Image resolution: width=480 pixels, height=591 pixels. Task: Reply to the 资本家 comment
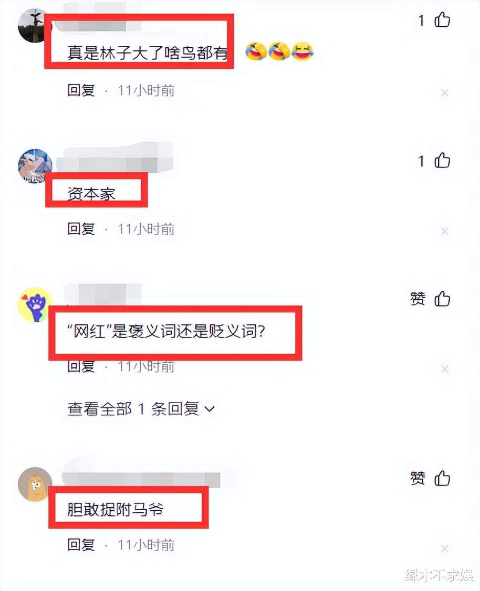[x=81, y=229]
